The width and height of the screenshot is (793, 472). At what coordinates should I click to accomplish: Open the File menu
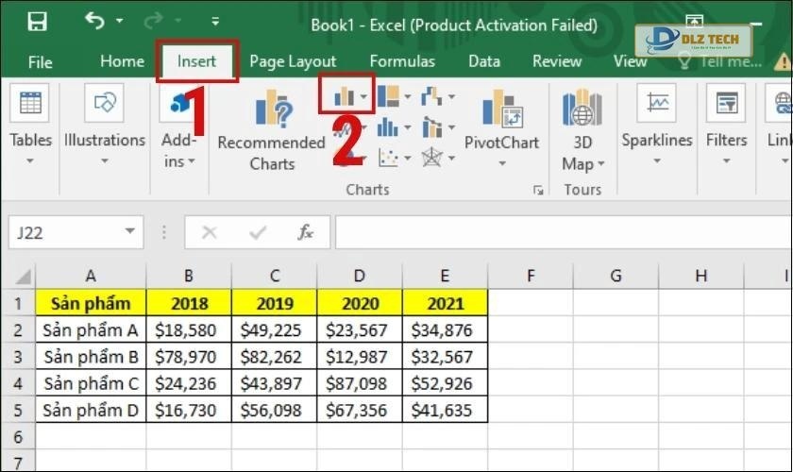pos(41,62)
